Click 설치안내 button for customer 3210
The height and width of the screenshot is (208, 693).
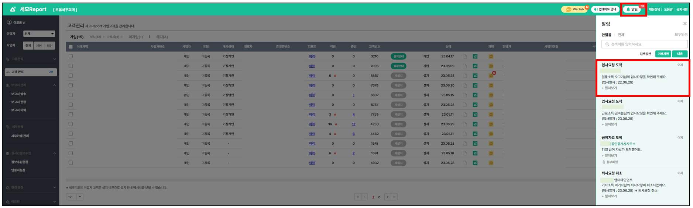click(x=398, y=56)
